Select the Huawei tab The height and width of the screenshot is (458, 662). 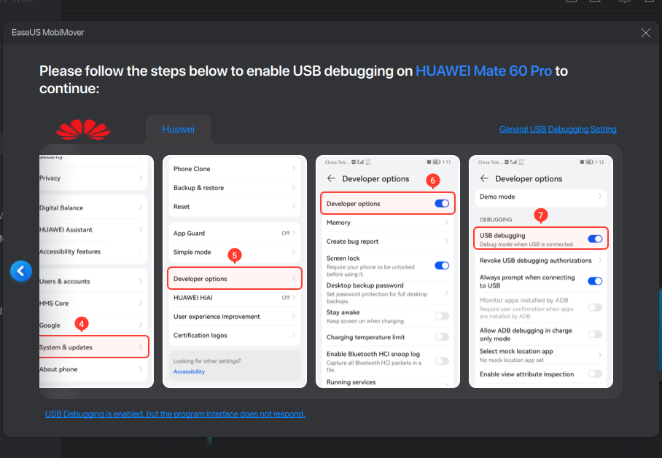click(x=179, y=130)
